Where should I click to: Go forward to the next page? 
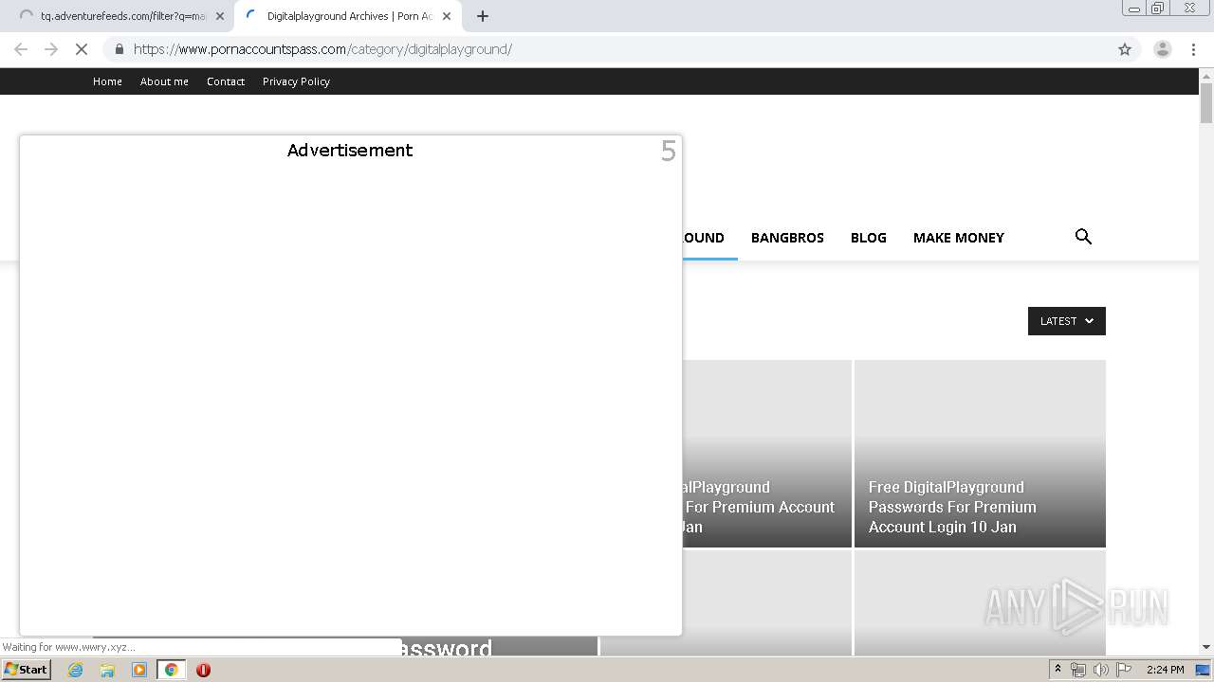click(51, 49)
